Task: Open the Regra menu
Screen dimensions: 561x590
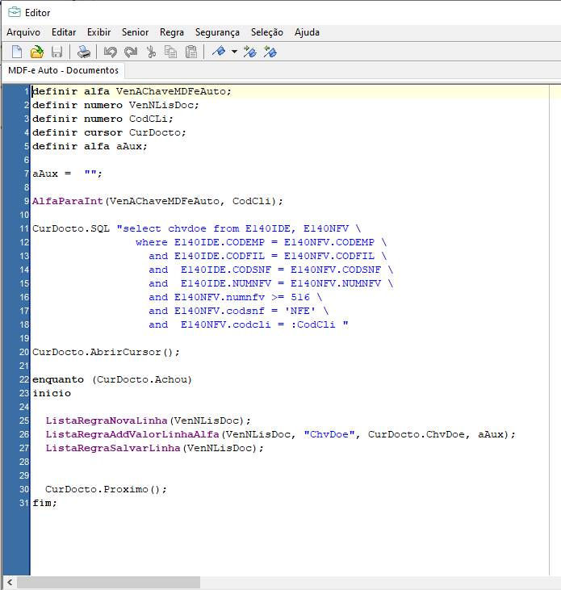Action: point(172,32)
